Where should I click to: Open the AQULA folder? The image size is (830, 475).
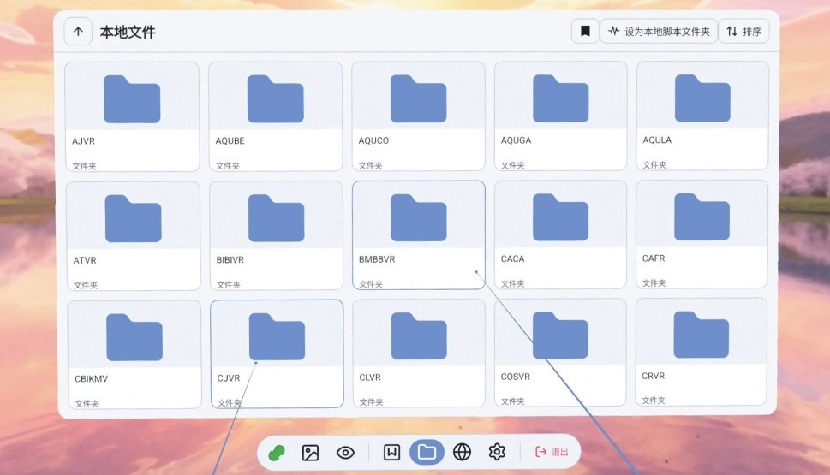point(702,116)
